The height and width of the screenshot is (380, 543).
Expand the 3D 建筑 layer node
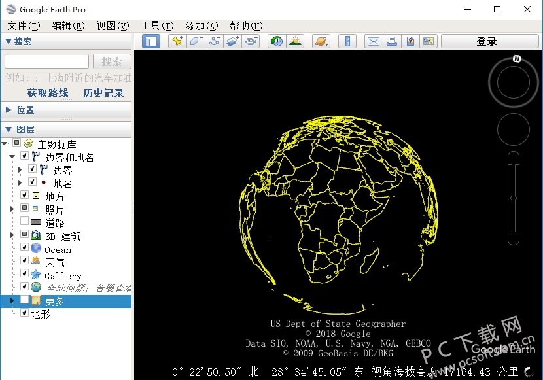click(x=12, y=235)
